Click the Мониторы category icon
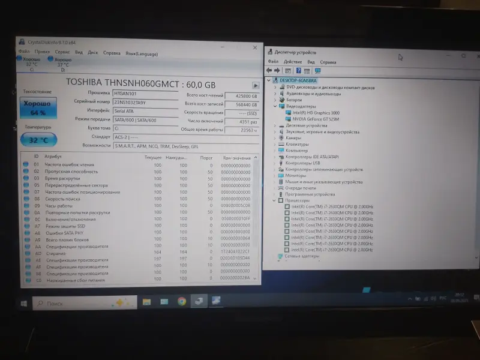Screen dimensions: 480x360 [x=281, y=175]
